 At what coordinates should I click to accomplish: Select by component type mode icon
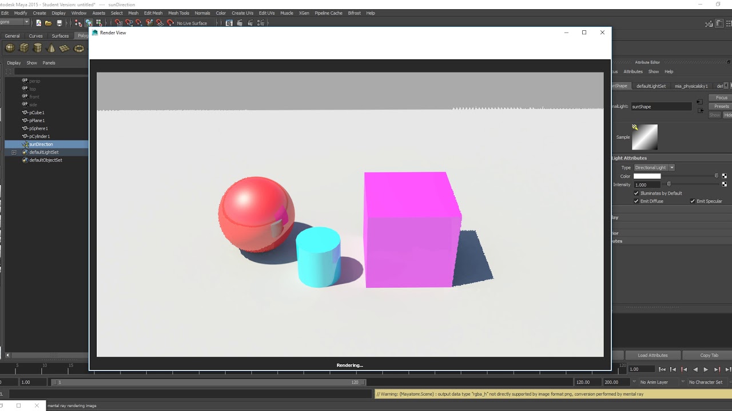coord(99,23)
